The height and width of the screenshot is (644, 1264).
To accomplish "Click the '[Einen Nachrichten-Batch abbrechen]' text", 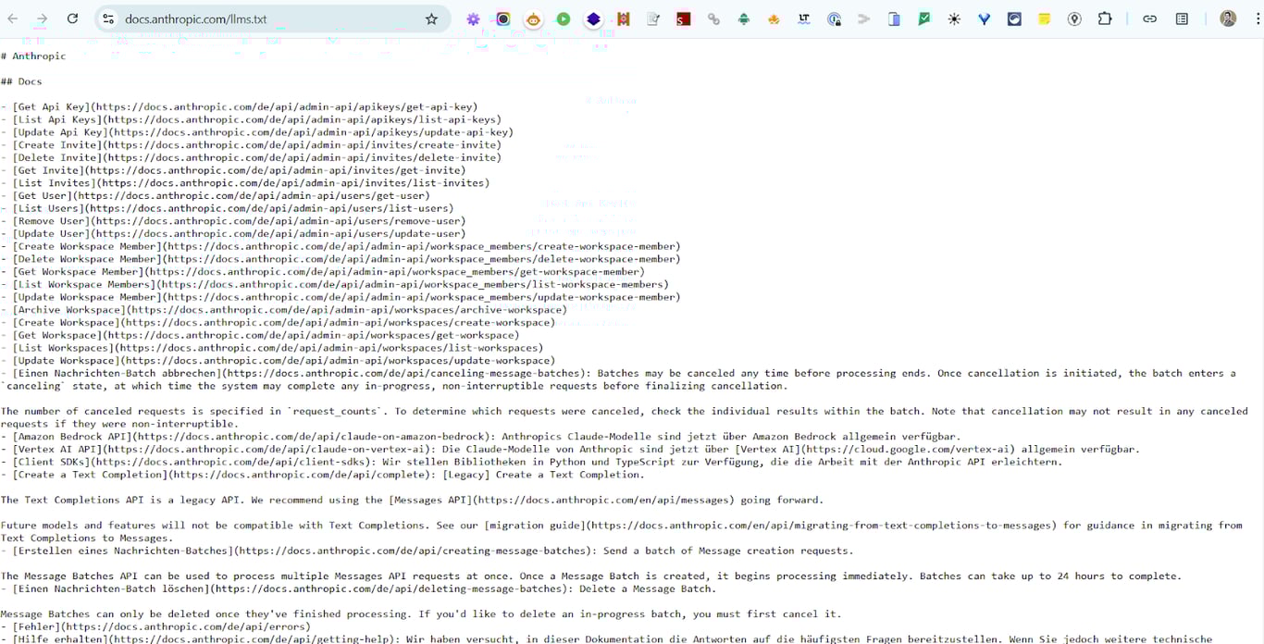I will pyautogui.click(x=116, y=374).
